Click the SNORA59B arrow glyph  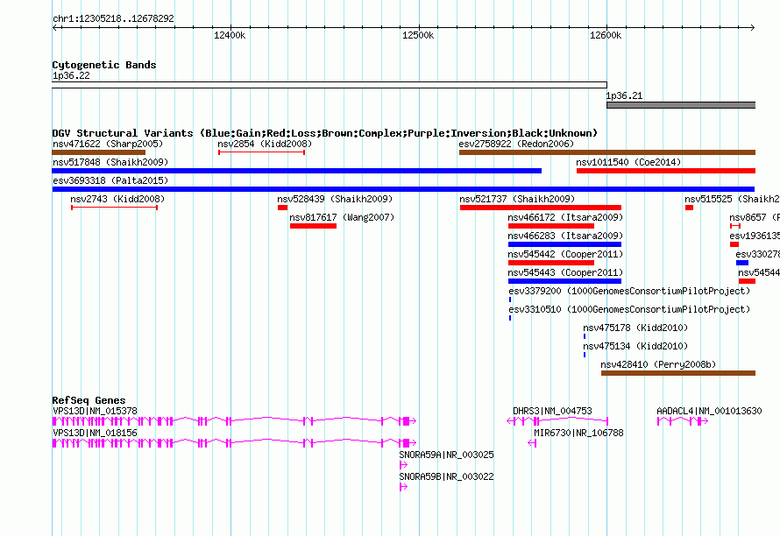[403, 487]
